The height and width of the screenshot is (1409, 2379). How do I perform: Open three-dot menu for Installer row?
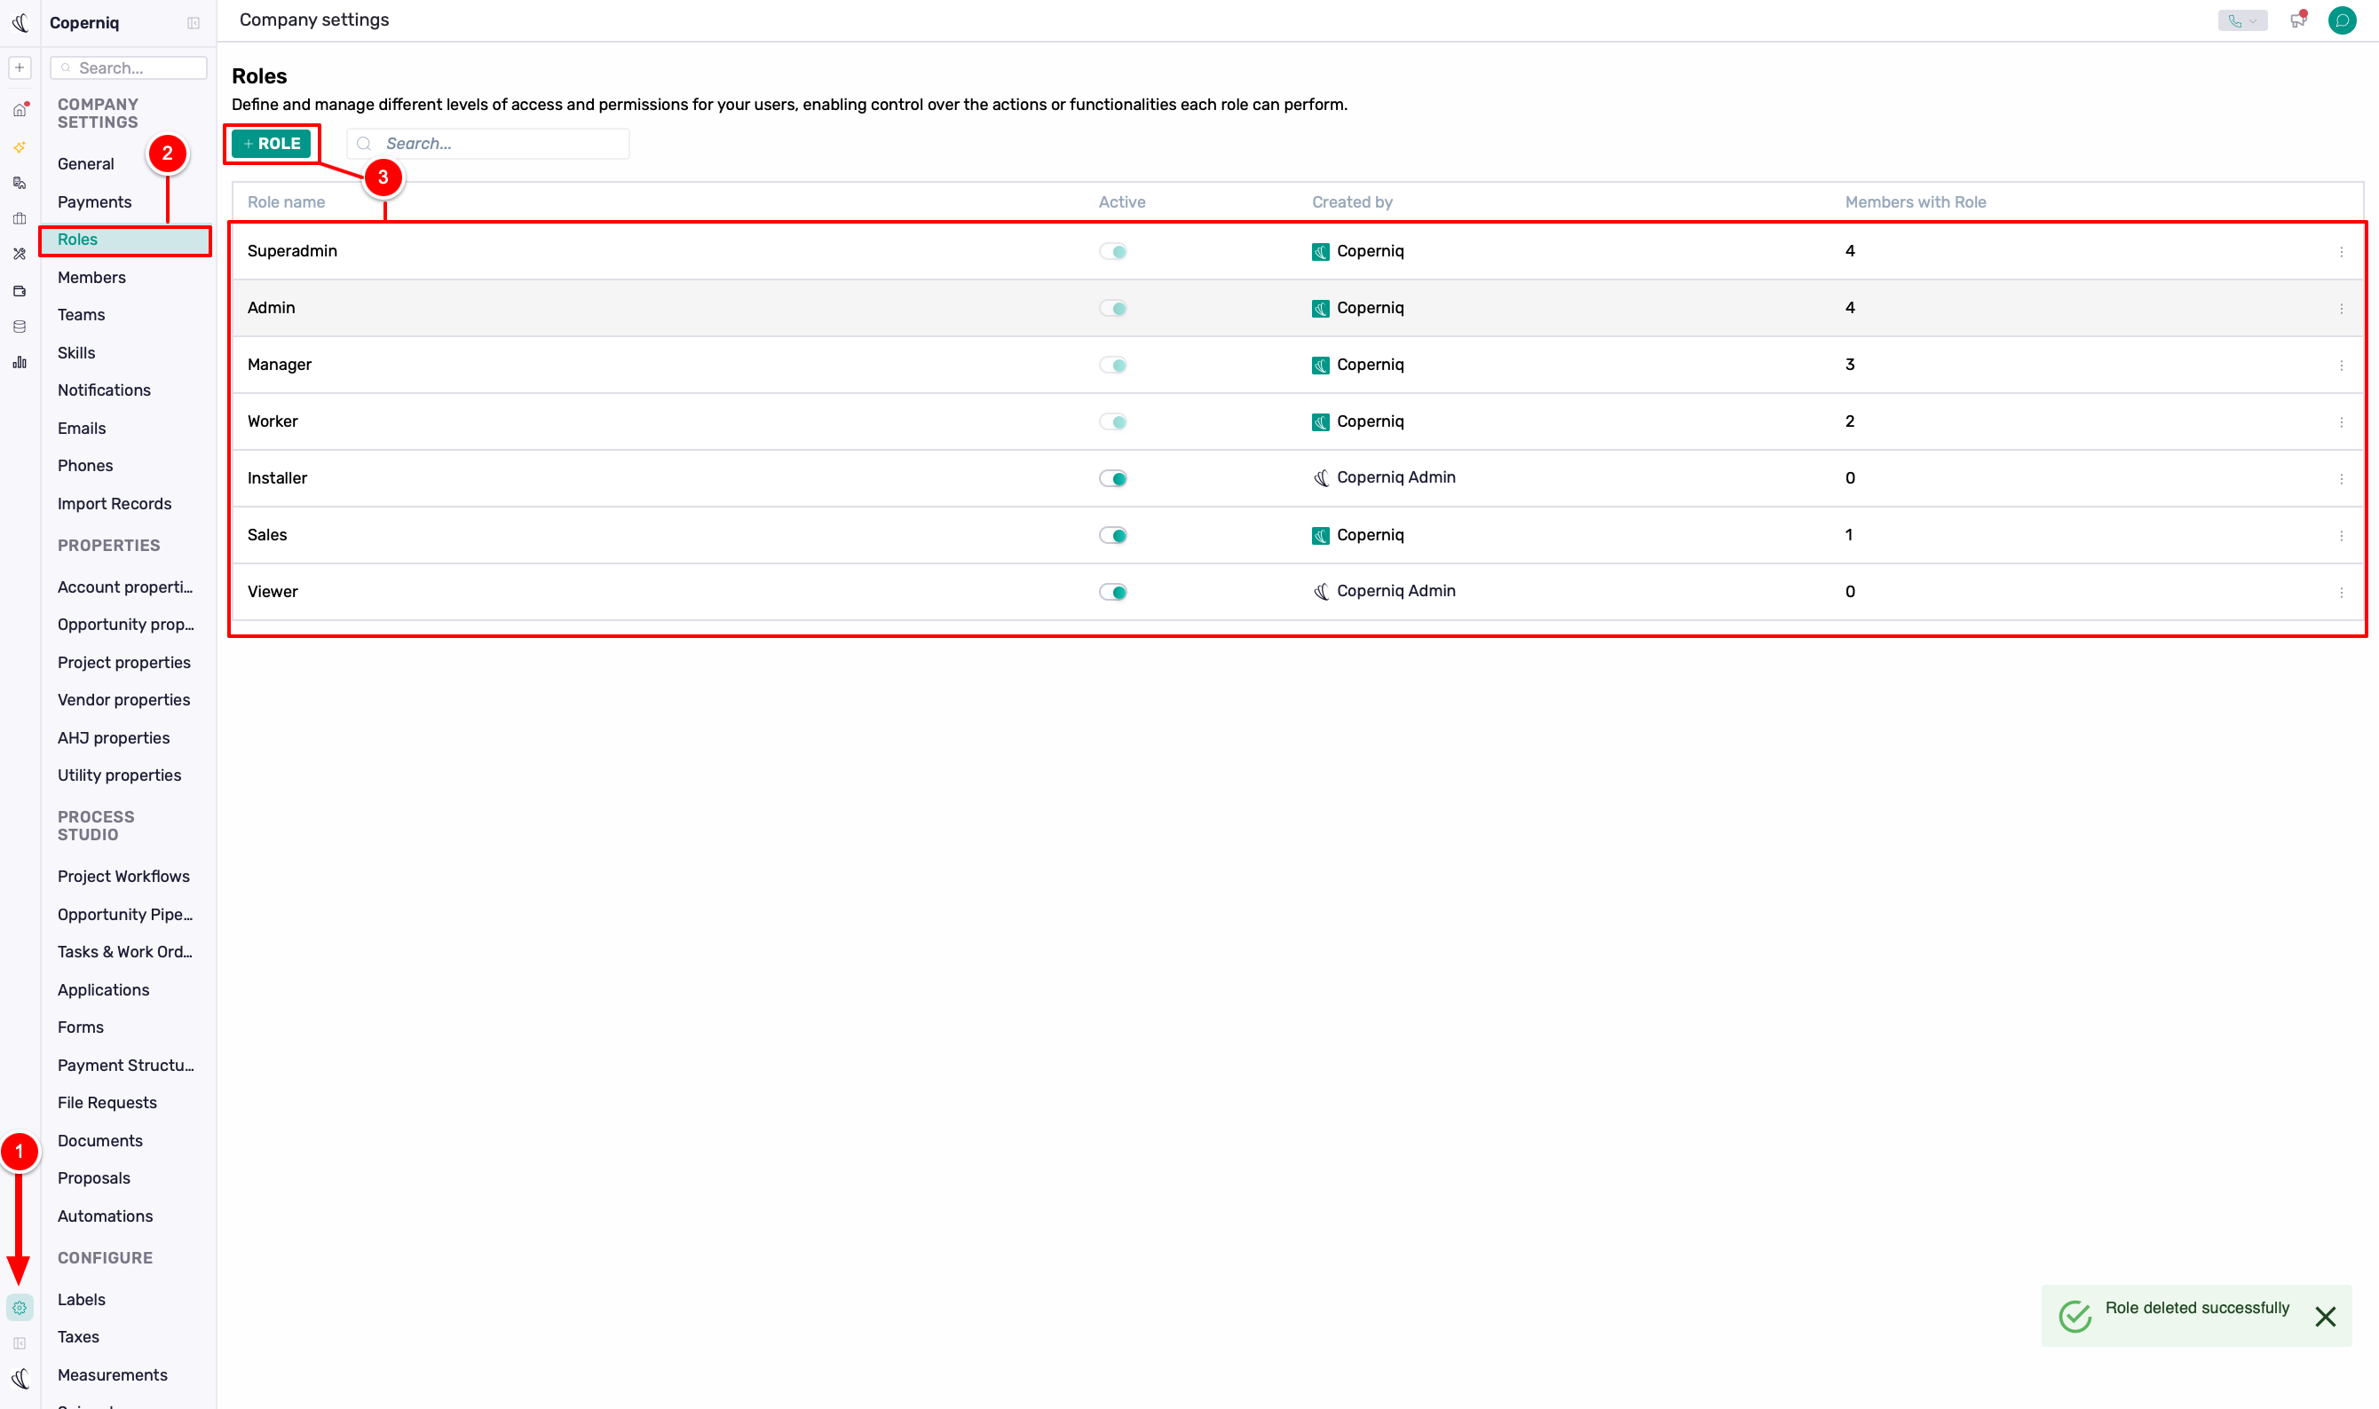pos(2341,478)
